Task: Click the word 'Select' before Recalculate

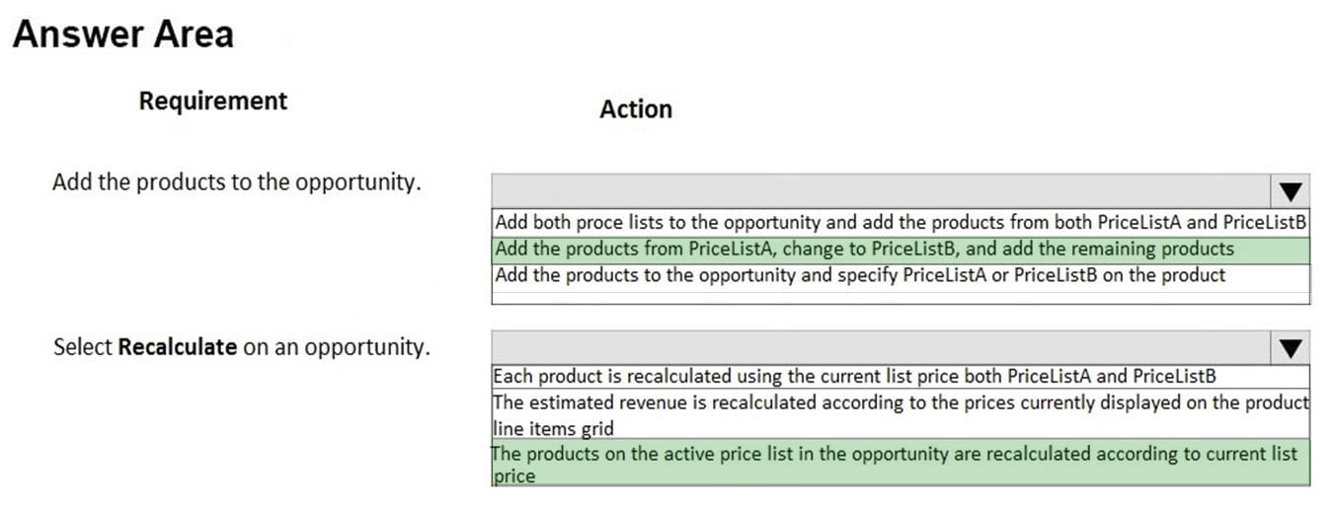Action: click(83, 347)
